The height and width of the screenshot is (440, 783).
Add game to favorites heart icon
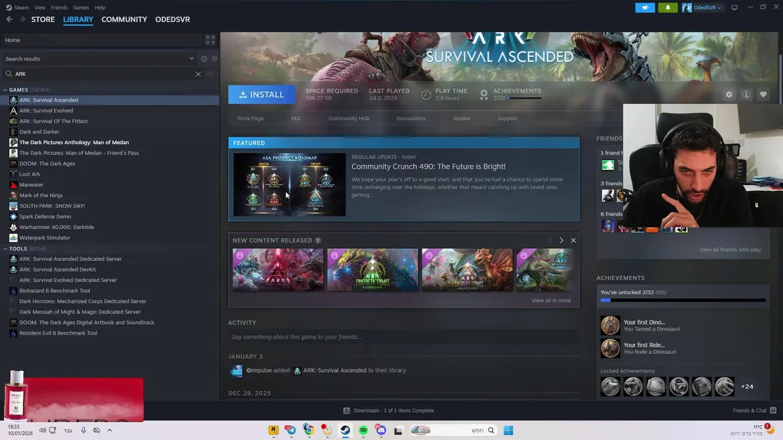[x=763, y=95]
